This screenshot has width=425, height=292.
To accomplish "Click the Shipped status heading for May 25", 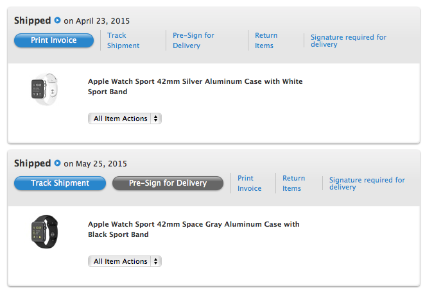I will pos(32,163).
